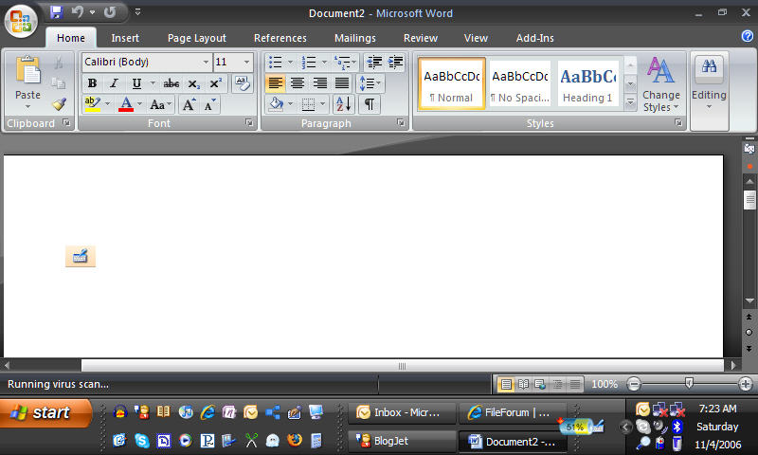Open Change Case dropdown

point(160,104)
